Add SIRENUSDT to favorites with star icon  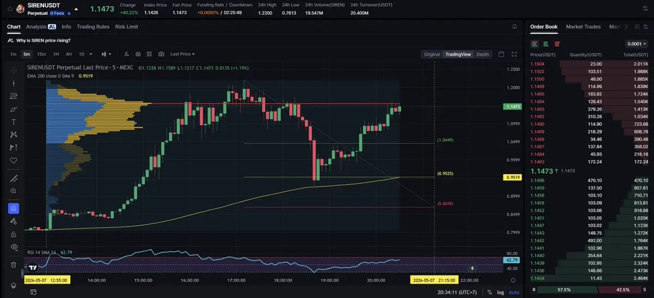(x=10, y=9)
